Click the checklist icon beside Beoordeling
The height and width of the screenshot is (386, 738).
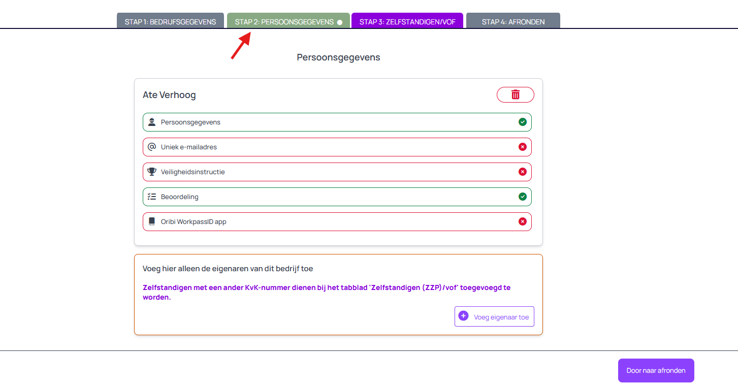[x=151, y=197]
